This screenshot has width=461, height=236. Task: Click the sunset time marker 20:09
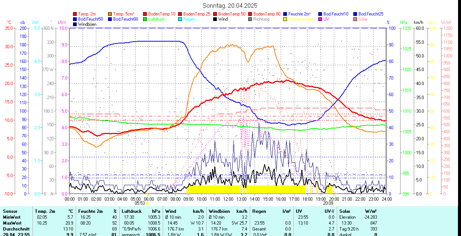328,203
